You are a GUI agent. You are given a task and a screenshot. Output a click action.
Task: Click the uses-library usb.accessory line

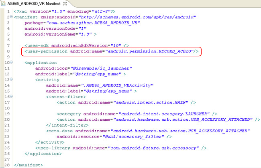[x=121, y=148]
